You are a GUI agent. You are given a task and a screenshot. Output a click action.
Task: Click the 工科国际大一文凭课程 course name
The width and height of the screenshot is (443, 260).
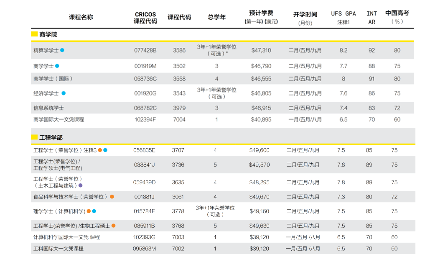59,249
